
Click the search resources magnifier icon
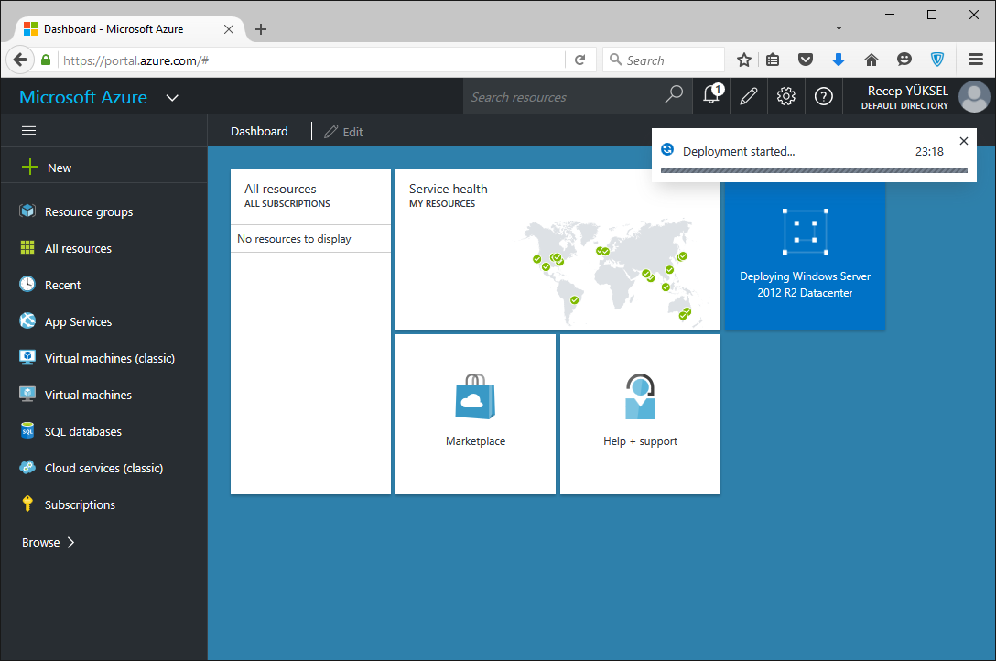click(x=674, y=95)
